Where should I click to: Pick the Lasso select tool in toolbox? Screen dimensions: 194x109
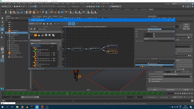click(2, 22)
